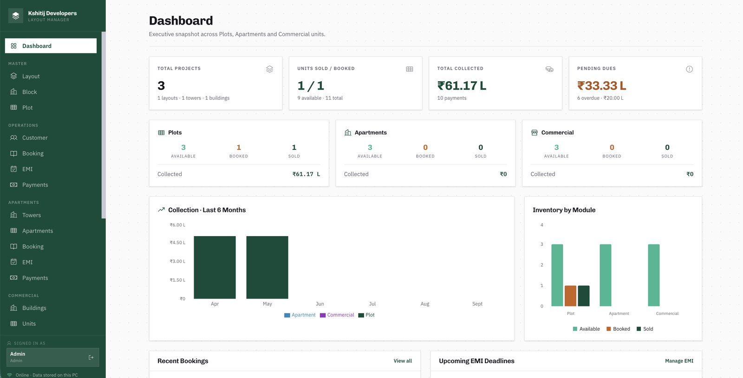Click the Apr bar in the collection chart
743x378 pixels.
click(215, 268)
